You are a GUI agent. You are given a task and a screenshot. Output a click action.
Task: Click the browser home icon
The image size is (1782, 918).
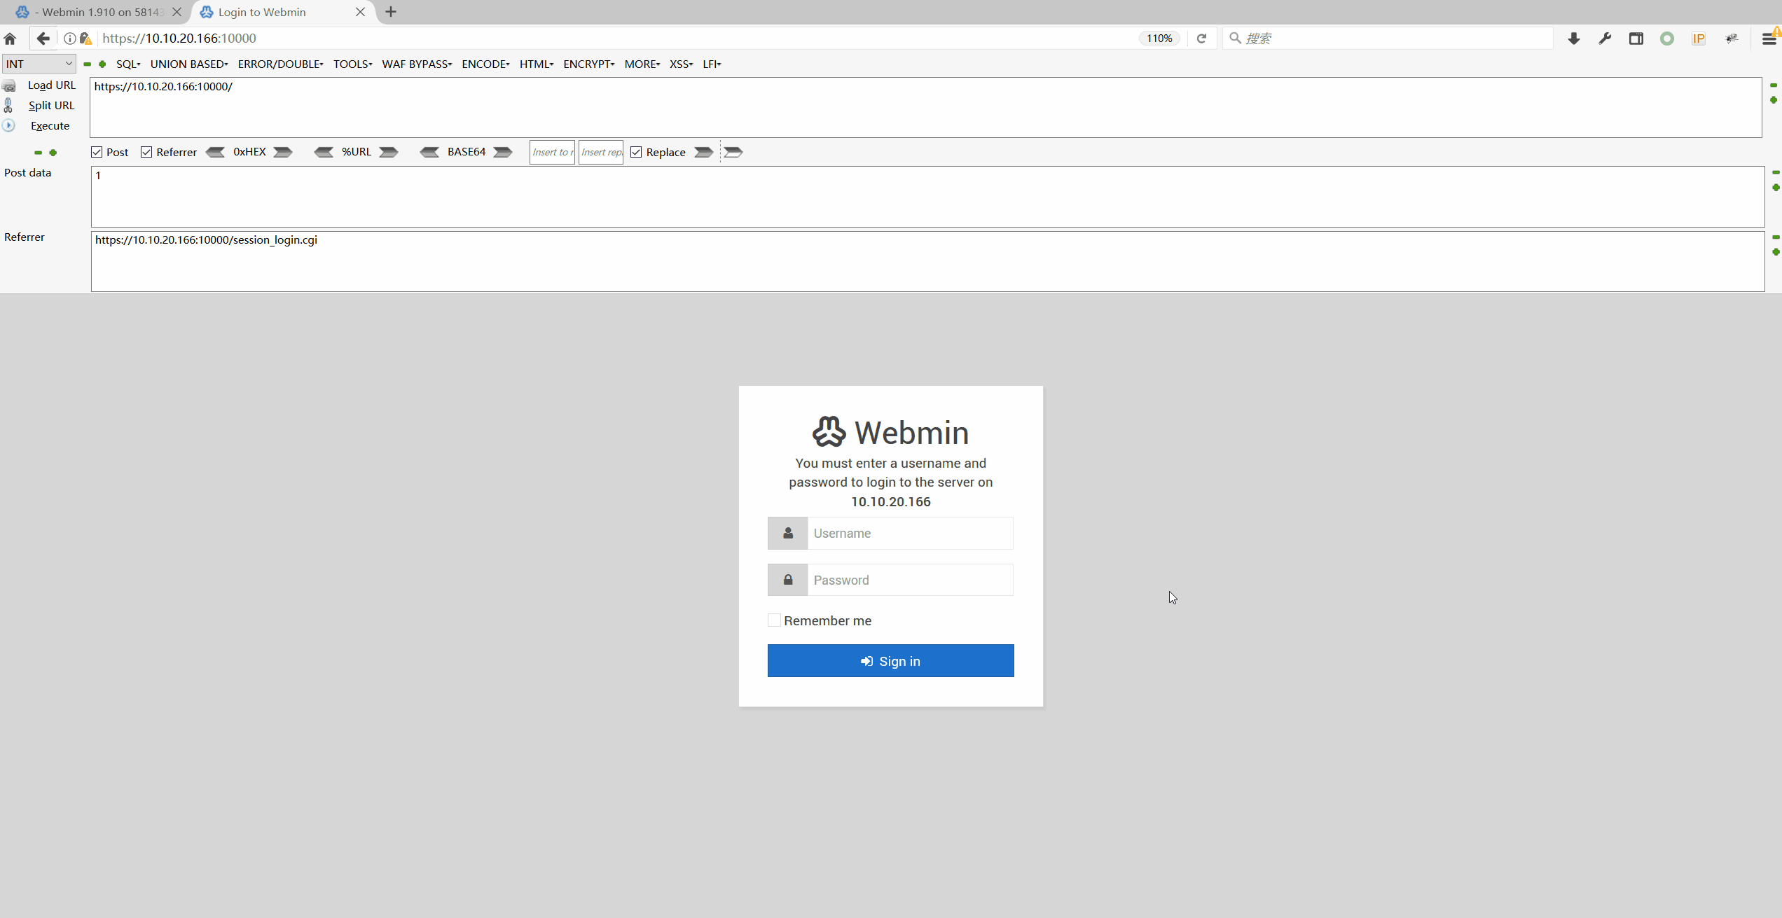pos(10,39)
